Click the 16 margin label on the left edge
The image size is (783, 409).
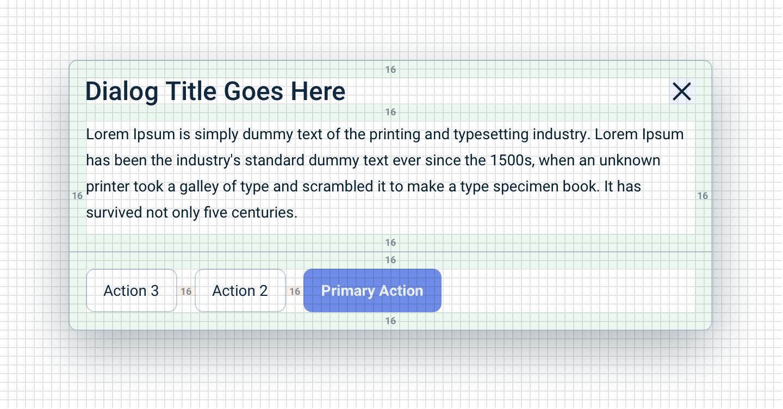pyautogui.click(x=78, y=195)
